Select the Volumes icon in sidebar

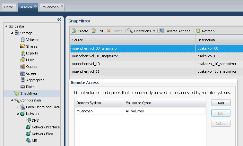point(23,40)
